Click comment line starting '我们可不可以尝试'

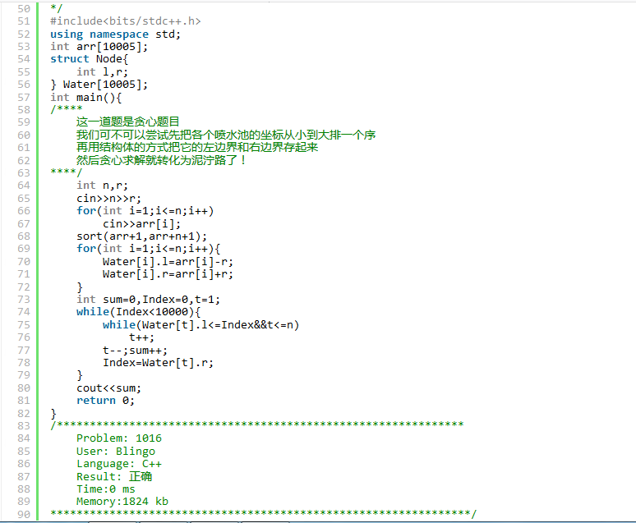pyautogui.click(x=226, y=135)
